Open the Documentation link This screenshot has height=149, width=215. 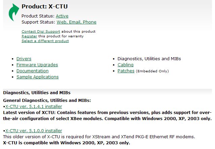tap(32, 71)
